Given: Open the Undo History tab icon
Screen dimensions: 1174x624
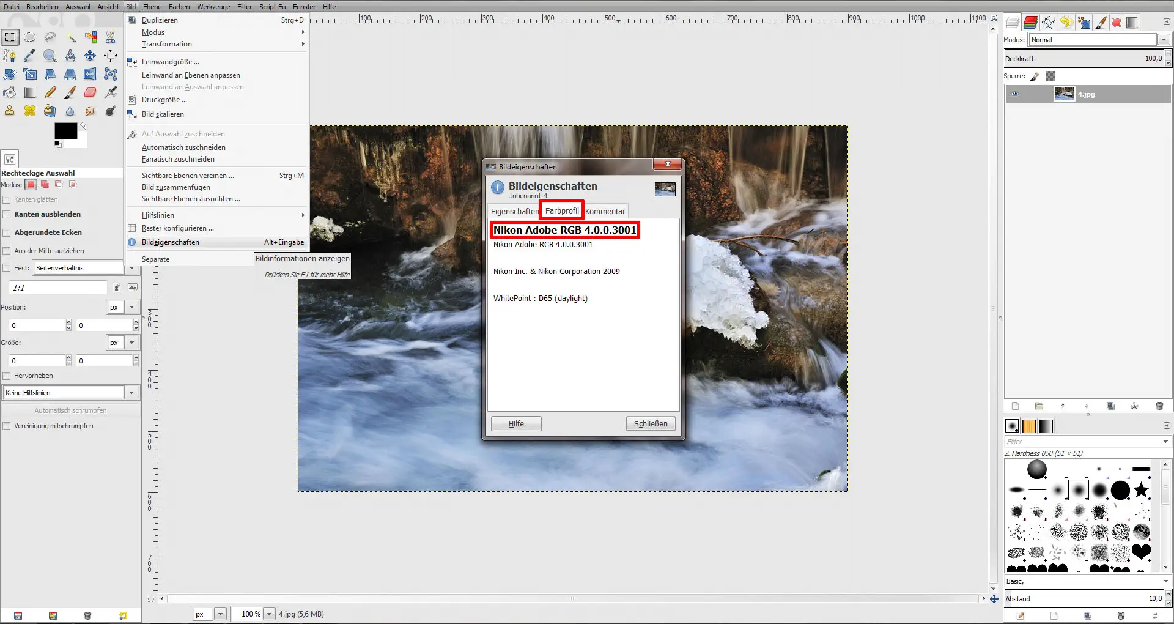Looking at the screenshot, I should pyautogui.click(x=1066, y=22).
